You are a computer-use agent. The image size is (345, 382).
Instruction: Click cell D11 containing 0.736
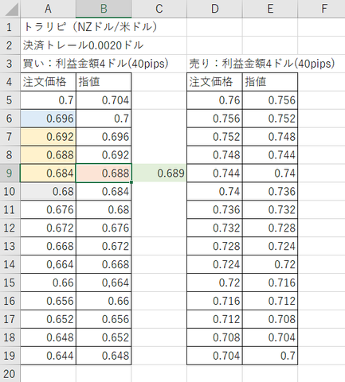pos(214,209)
